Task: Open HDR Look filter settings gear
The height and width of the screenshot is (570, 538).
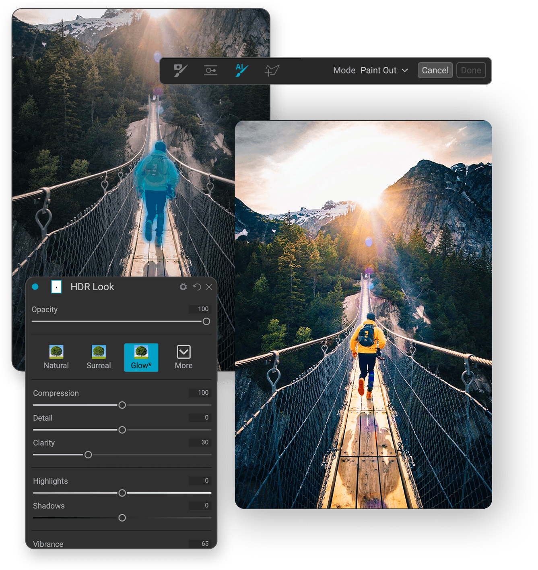Action: (x=183, y=287)
